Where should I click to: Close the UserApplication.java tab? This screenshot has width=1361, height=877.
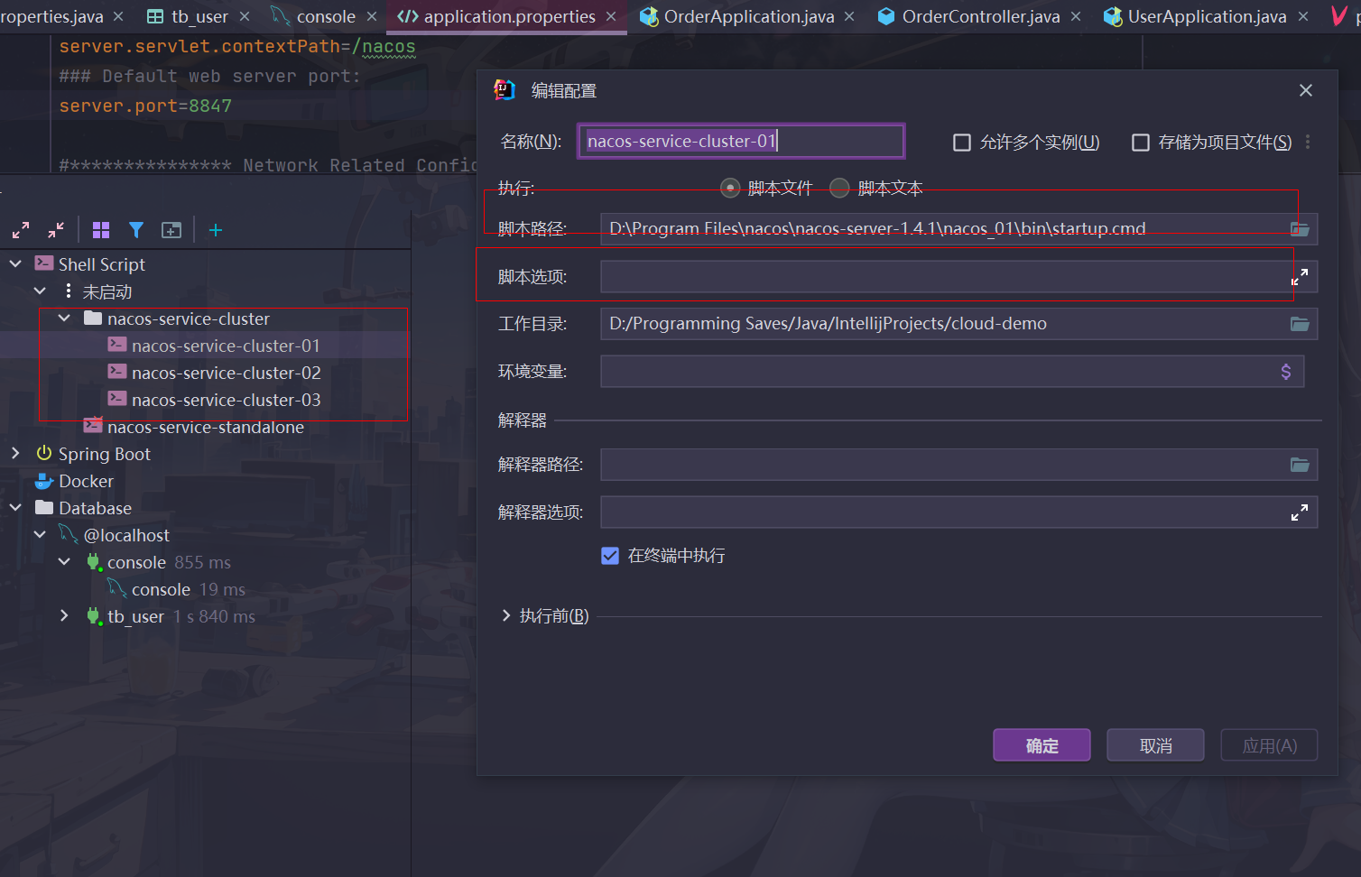tap(1303, 16)
